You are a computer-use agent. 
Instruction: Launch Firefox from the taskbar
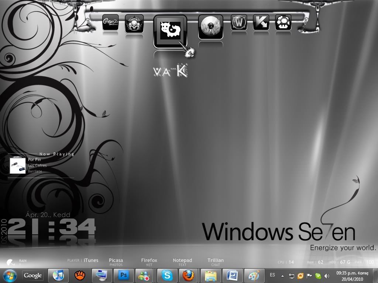pos(189,276)
